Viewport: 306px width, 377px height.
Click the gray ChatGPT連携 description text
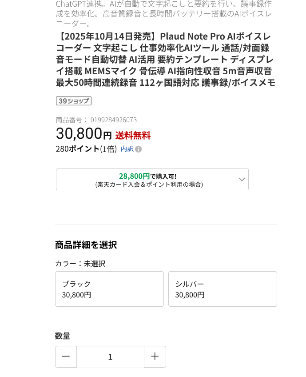click(163, 13)
